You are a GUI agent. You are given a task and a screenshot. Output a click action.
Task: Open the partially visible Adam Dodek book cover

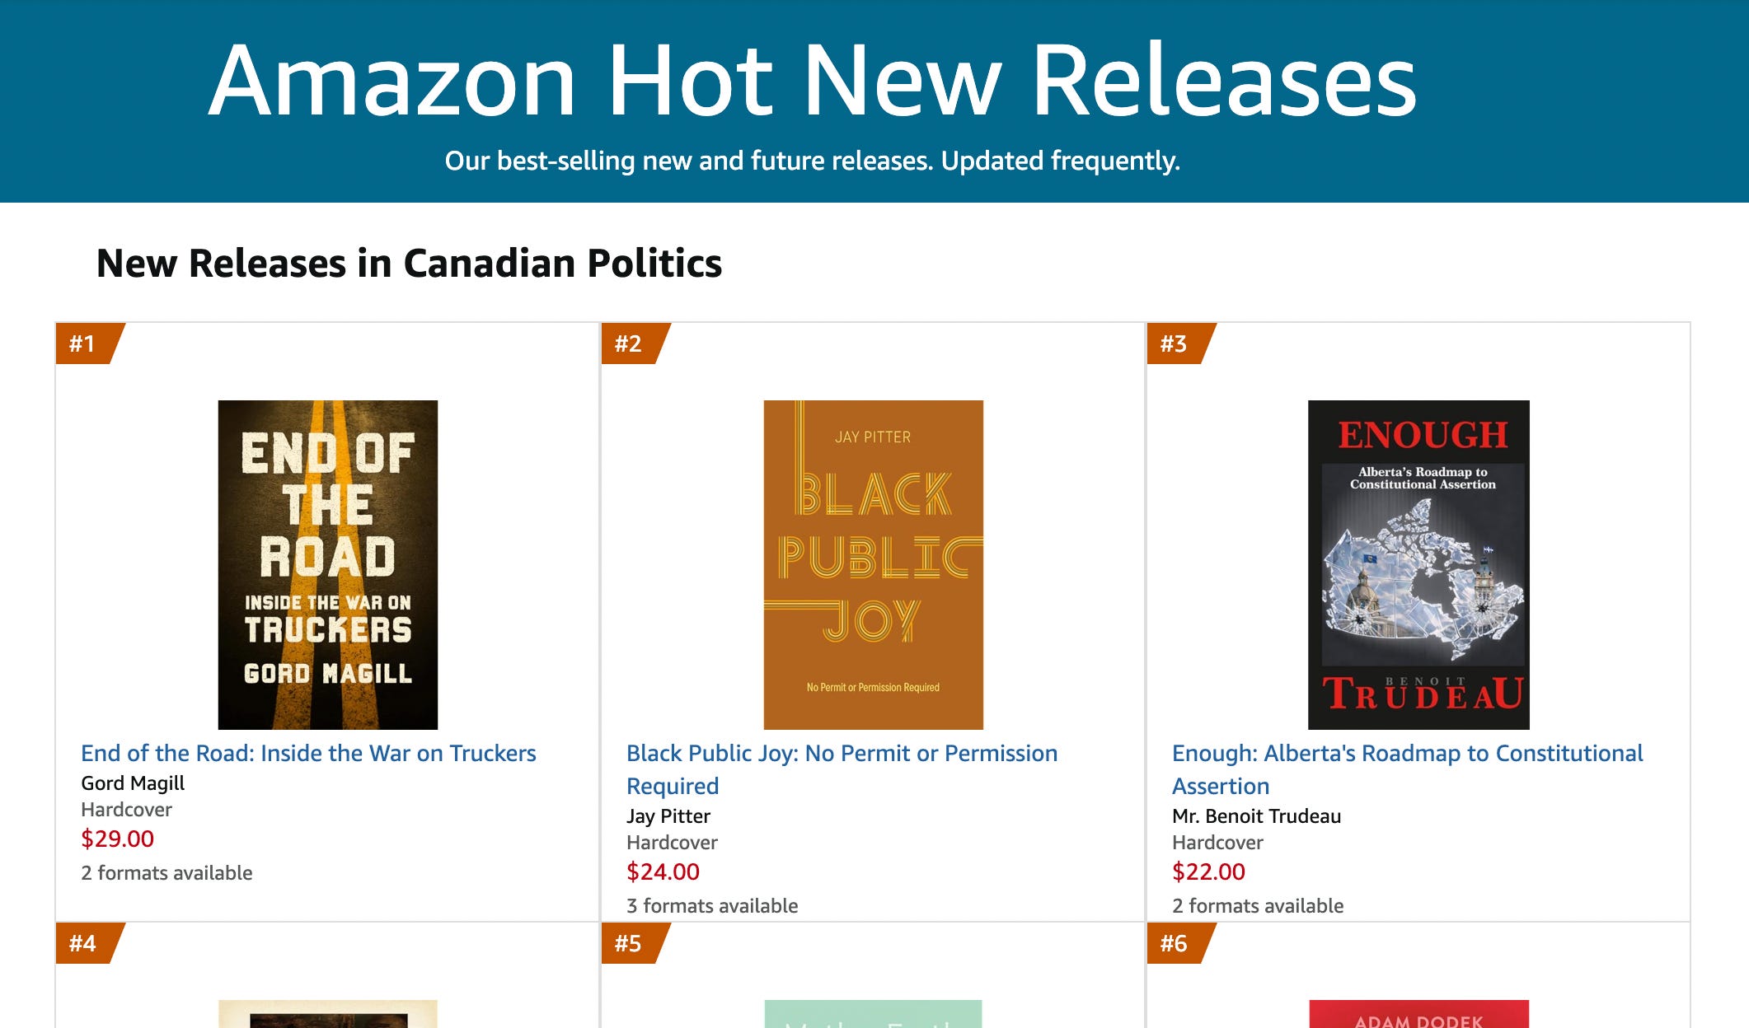(1418, 1014)
